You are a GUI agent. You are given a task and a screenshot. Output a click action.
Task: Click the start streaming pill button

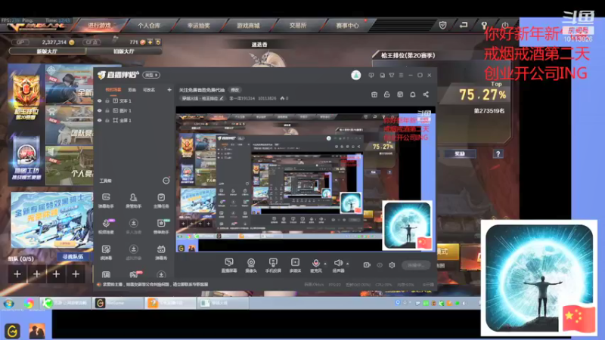[x=416, y=265]
